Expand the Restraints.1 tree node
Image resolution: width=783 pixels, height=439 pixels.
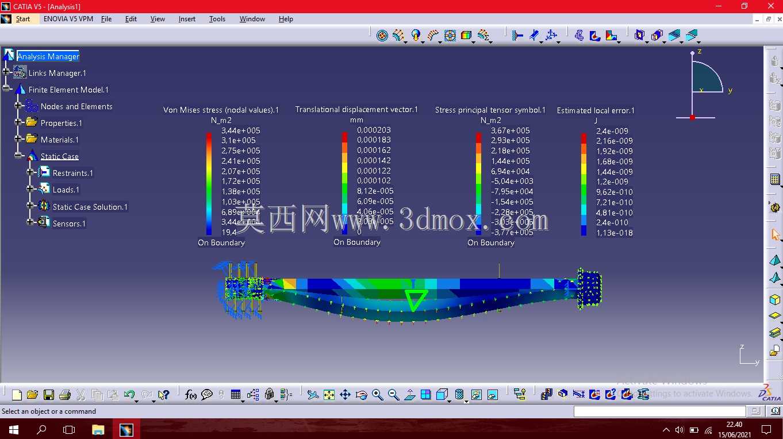[30, 172]
